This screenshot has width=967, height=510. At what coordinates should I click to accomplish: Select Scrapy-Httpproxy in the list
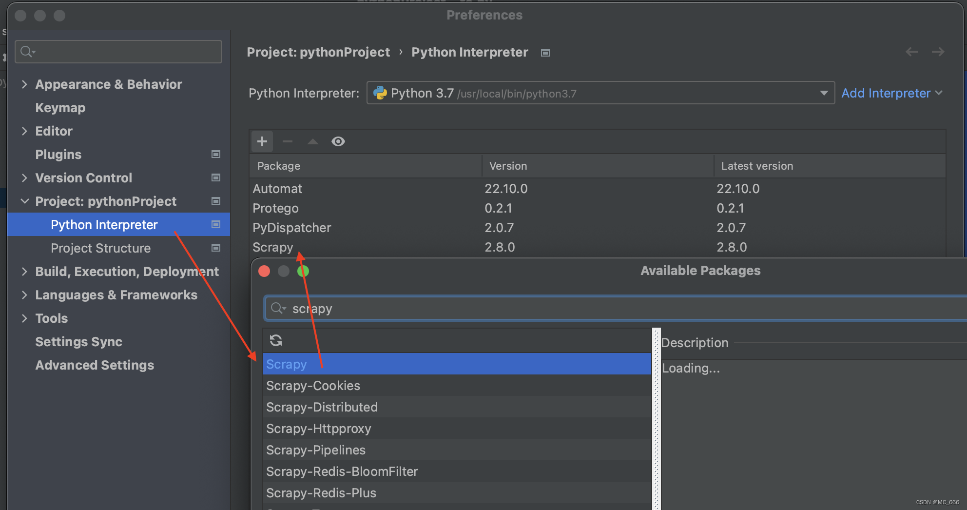(x=457, y=429)
